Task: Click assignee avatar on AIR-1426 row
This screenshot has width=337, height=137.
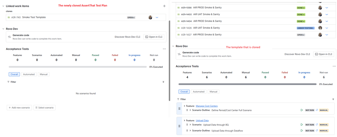Action: (x=320, y=28)
